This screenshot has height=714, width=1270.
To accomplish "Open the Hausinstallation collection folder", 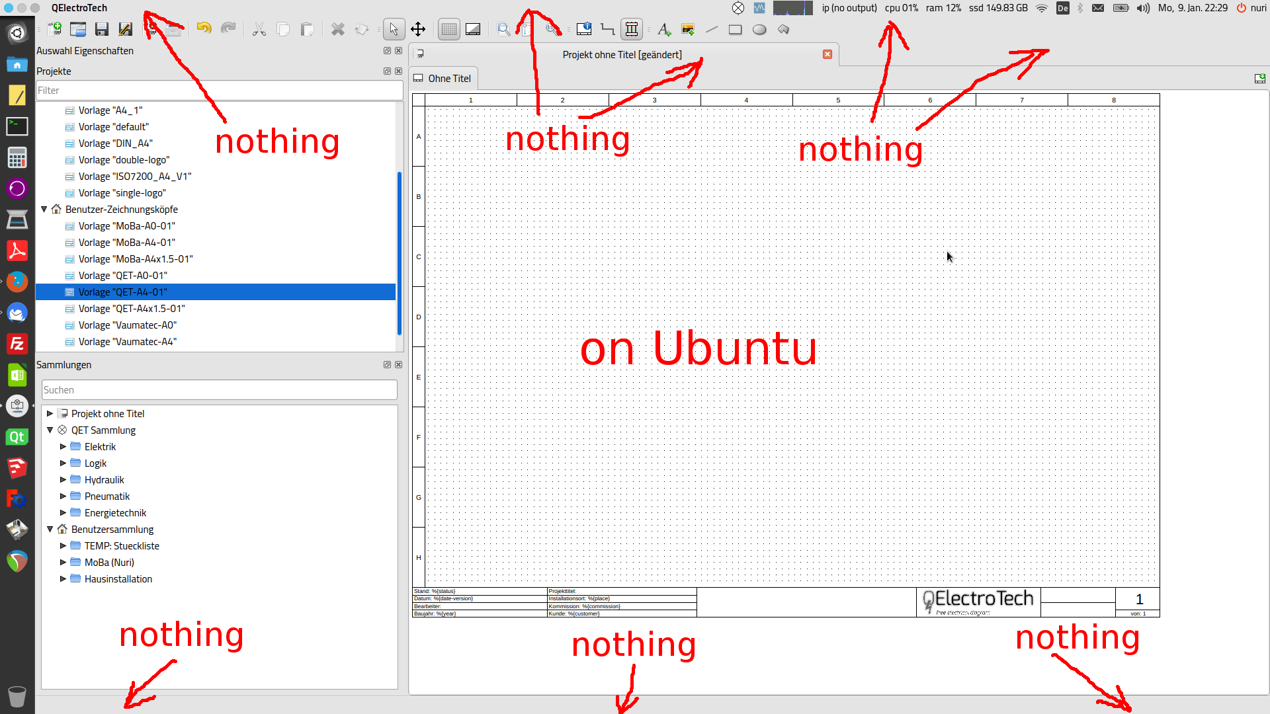I will 118,579.
